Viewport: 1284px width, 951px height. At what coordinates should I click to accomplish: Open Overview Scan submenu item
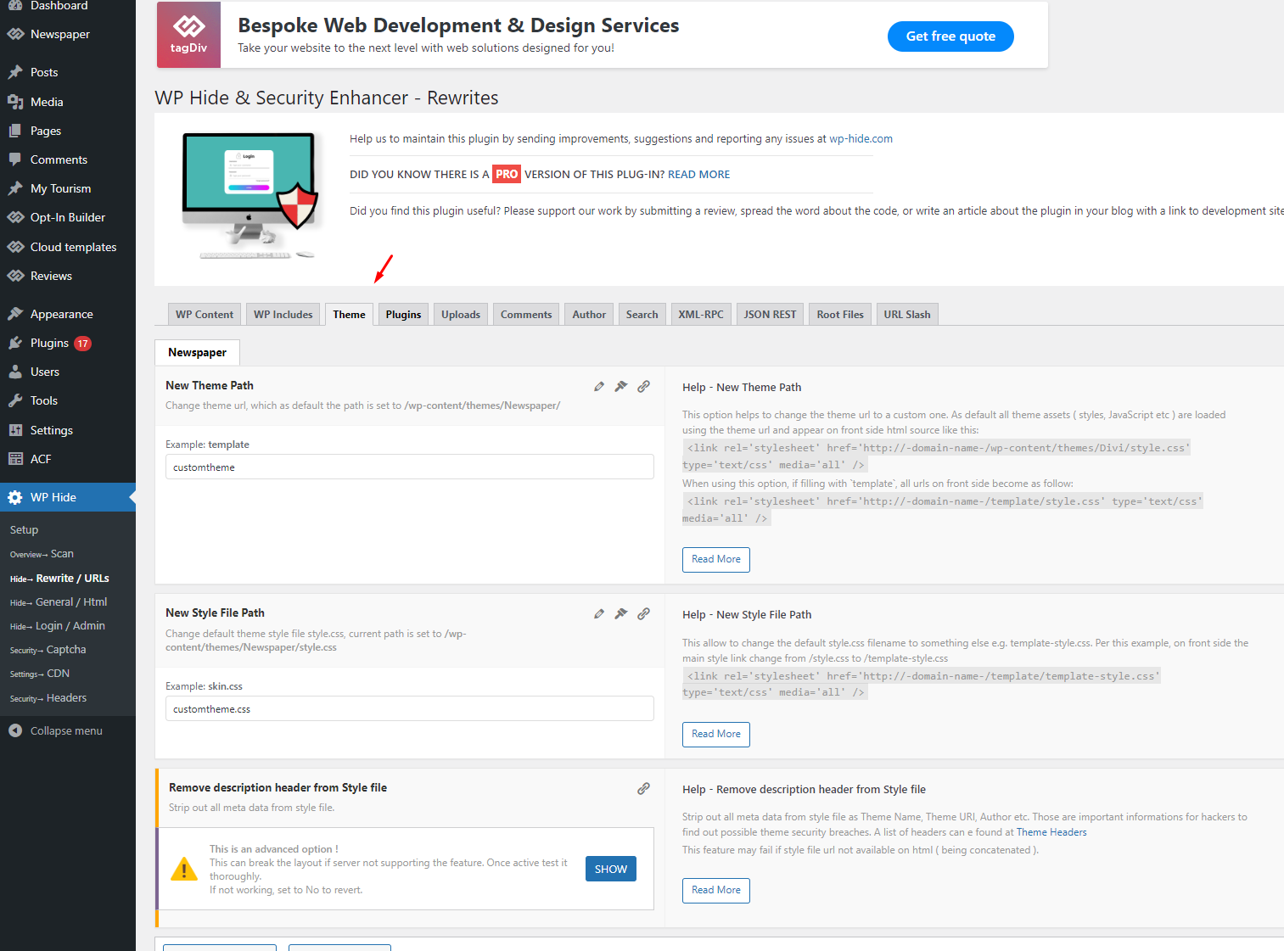(42, 554)
